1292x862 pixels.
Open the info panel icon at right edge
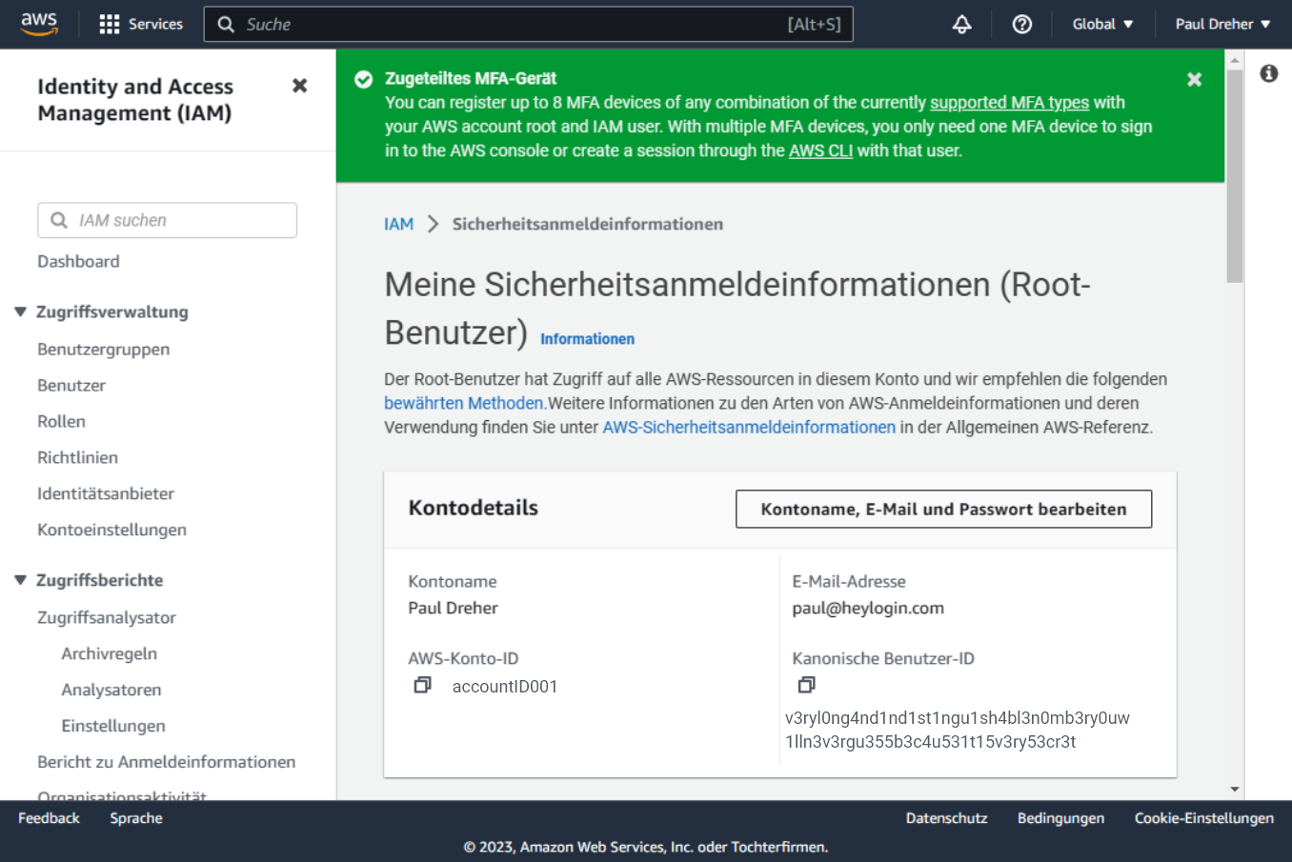point(1269,73)
